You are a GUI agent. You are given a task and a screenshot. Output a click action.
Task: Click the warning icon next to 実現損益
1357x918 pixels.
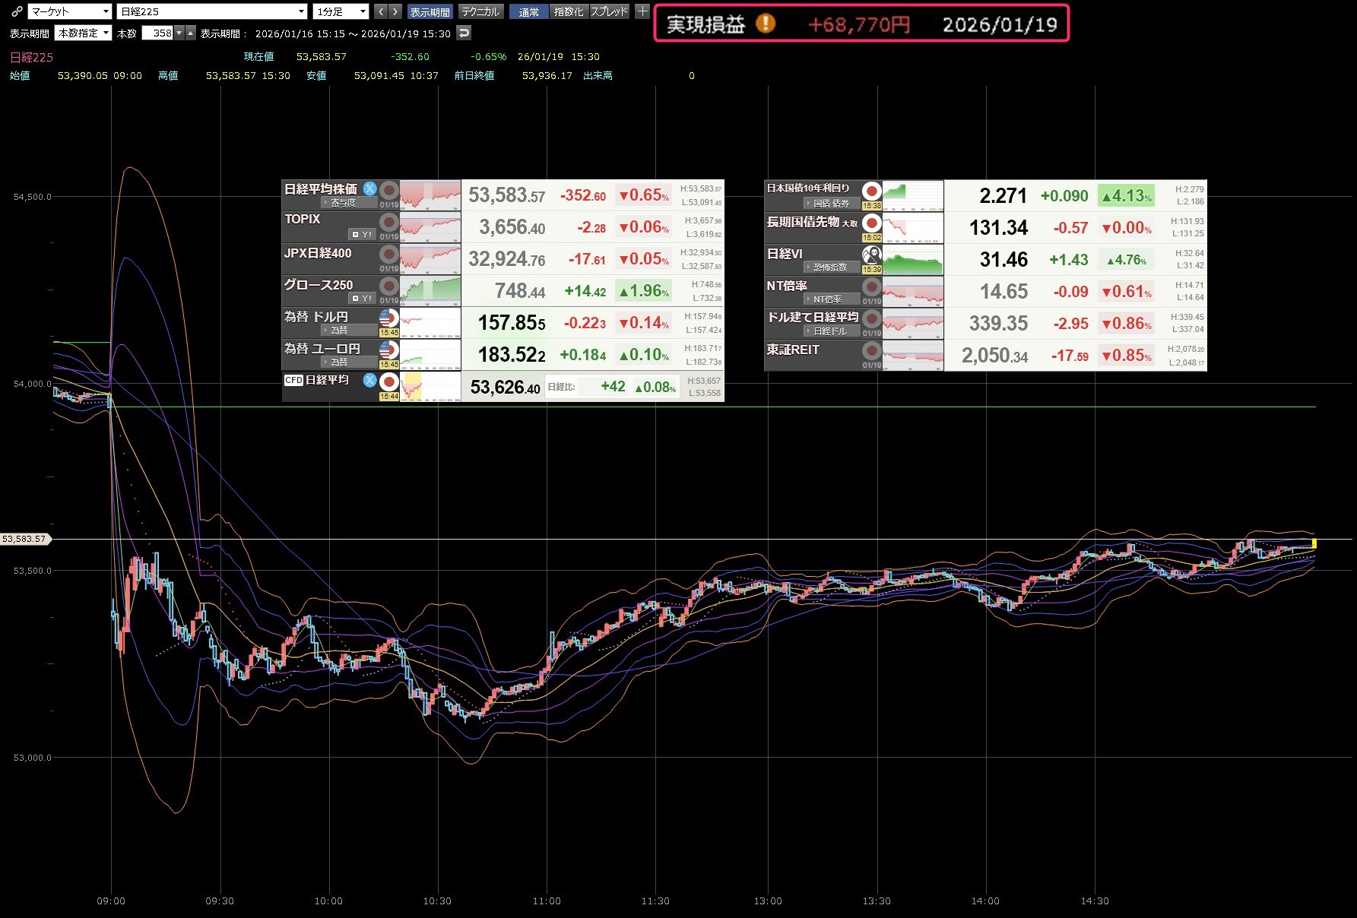pyautogui.click(x=766, y=24)
